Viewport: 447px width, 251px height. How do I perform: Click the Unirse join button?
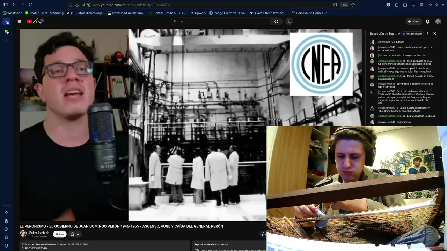[60, 234]
